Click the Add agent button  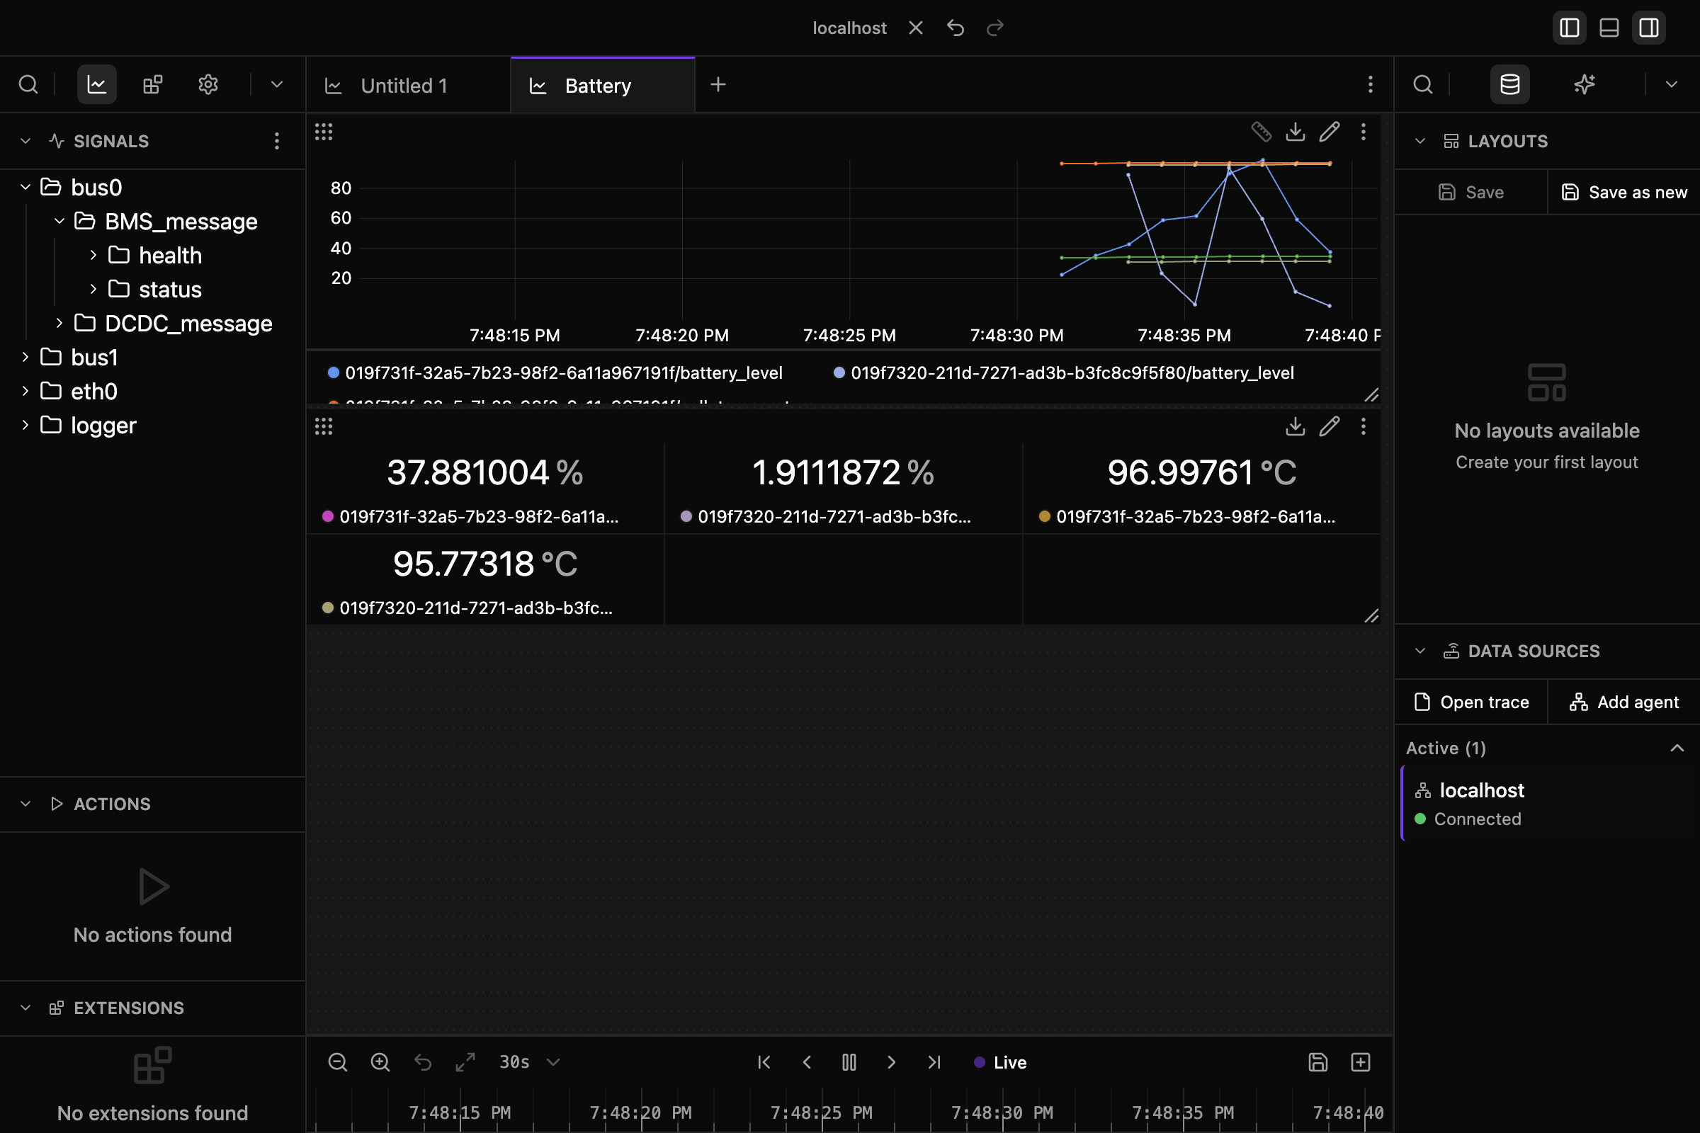click(1623, 702)
